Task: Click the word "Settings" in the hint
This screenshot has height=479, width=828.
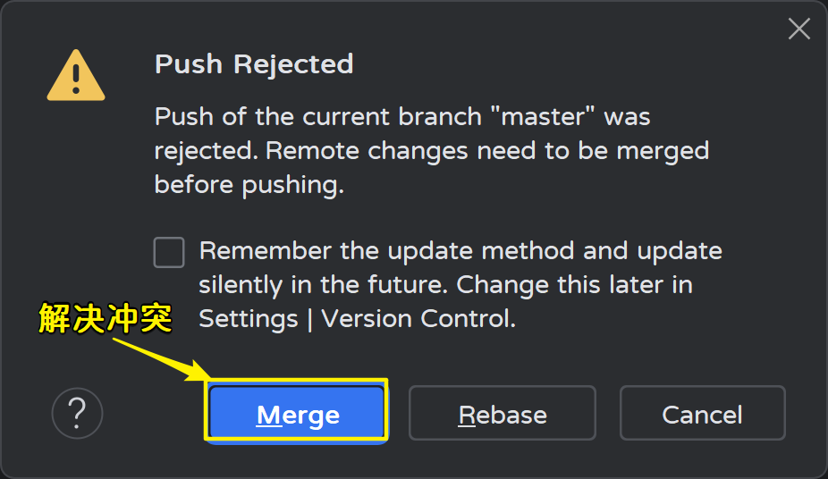Action: [249, 319]
